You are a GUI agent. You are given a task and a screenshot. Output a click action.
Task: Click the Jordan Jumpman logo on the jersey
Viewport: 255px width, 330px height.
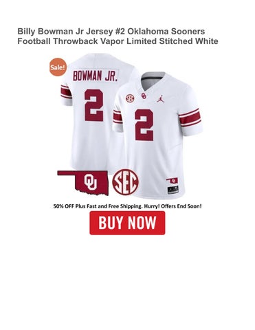pos(161,98)
